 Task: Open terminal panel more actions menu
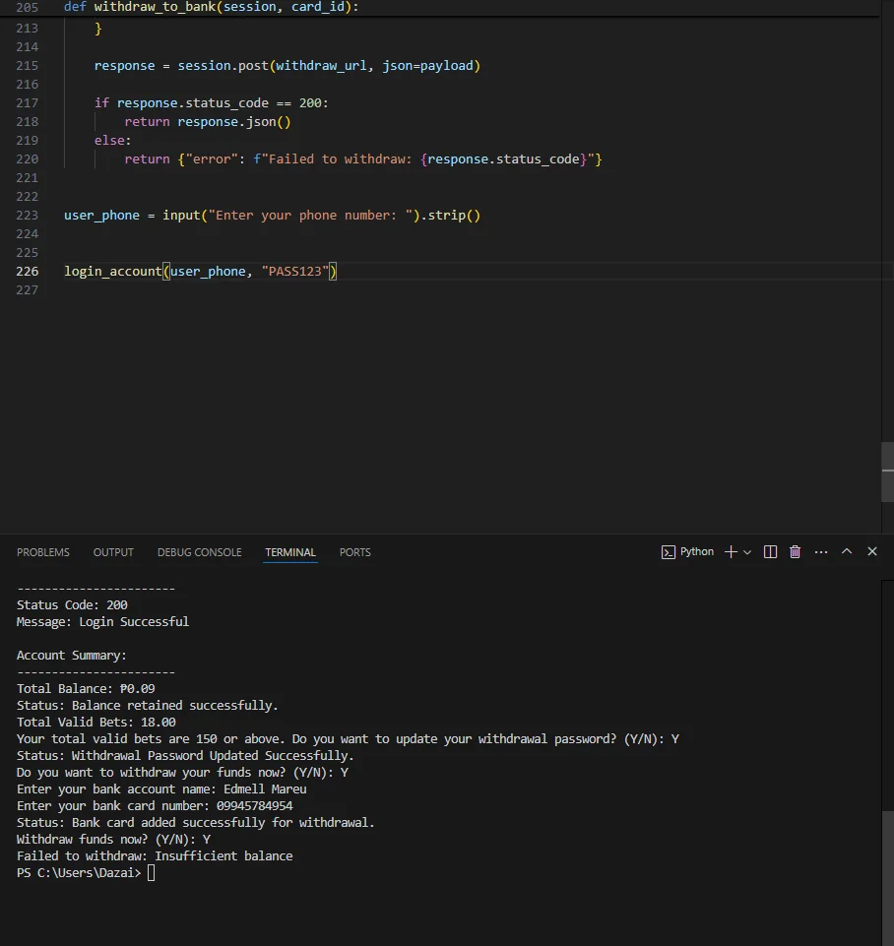pyautogui.click(x=821, y=552)
